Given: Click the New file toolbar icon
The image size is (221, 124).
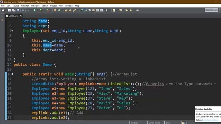Looking at the screenshot, I should (x=3, y=10).
